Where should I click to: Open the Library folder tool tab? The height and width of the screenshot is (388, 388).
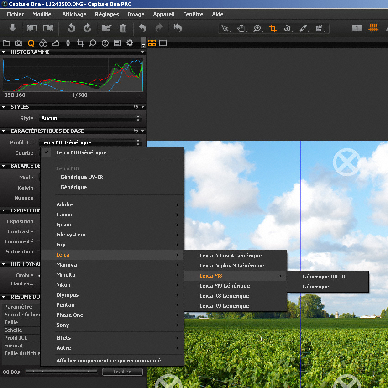point(6,43)
